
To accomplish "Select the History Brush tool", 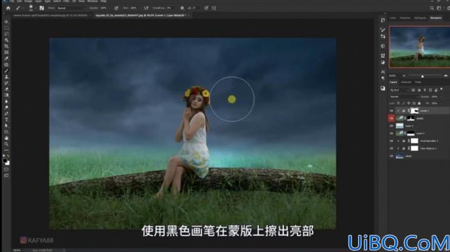I will click(x=6, y=83).
